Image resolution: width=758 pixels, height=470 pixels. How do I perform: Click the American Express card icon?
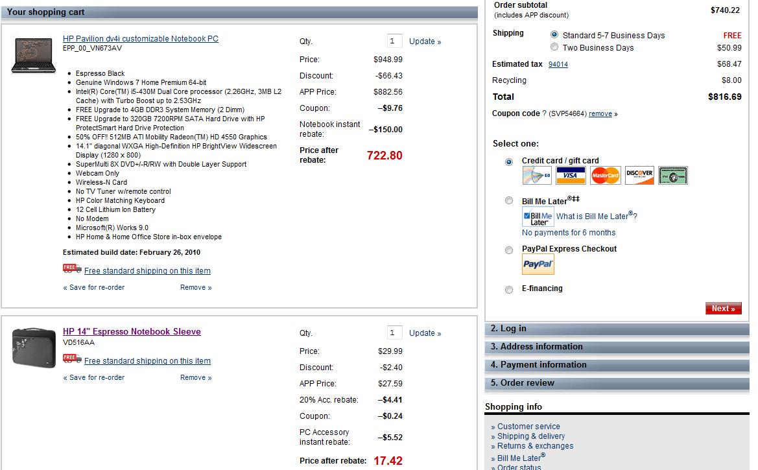(x=673, y=176)
